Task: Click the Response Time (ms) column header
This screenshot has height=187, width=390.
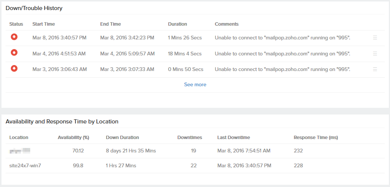Action: click(316, 138)
